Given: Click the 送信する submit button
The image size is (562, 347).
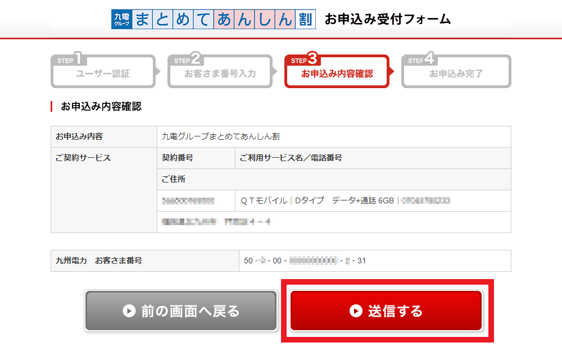Looking at the screenshot, I should click(x=386, y=311).
